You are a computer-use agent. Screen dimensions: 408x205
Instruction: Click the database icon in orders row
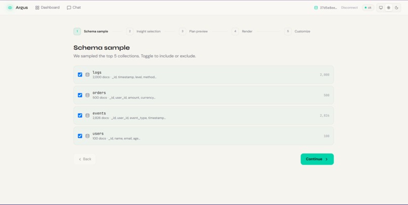pos(88,95)
